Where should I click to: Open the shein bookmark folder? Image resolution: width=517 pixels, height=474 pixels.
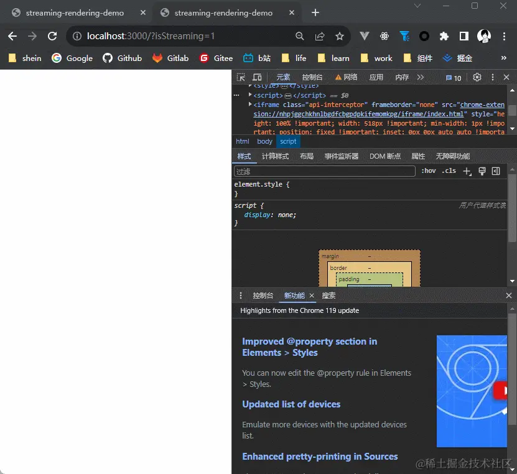pos(25,58)
